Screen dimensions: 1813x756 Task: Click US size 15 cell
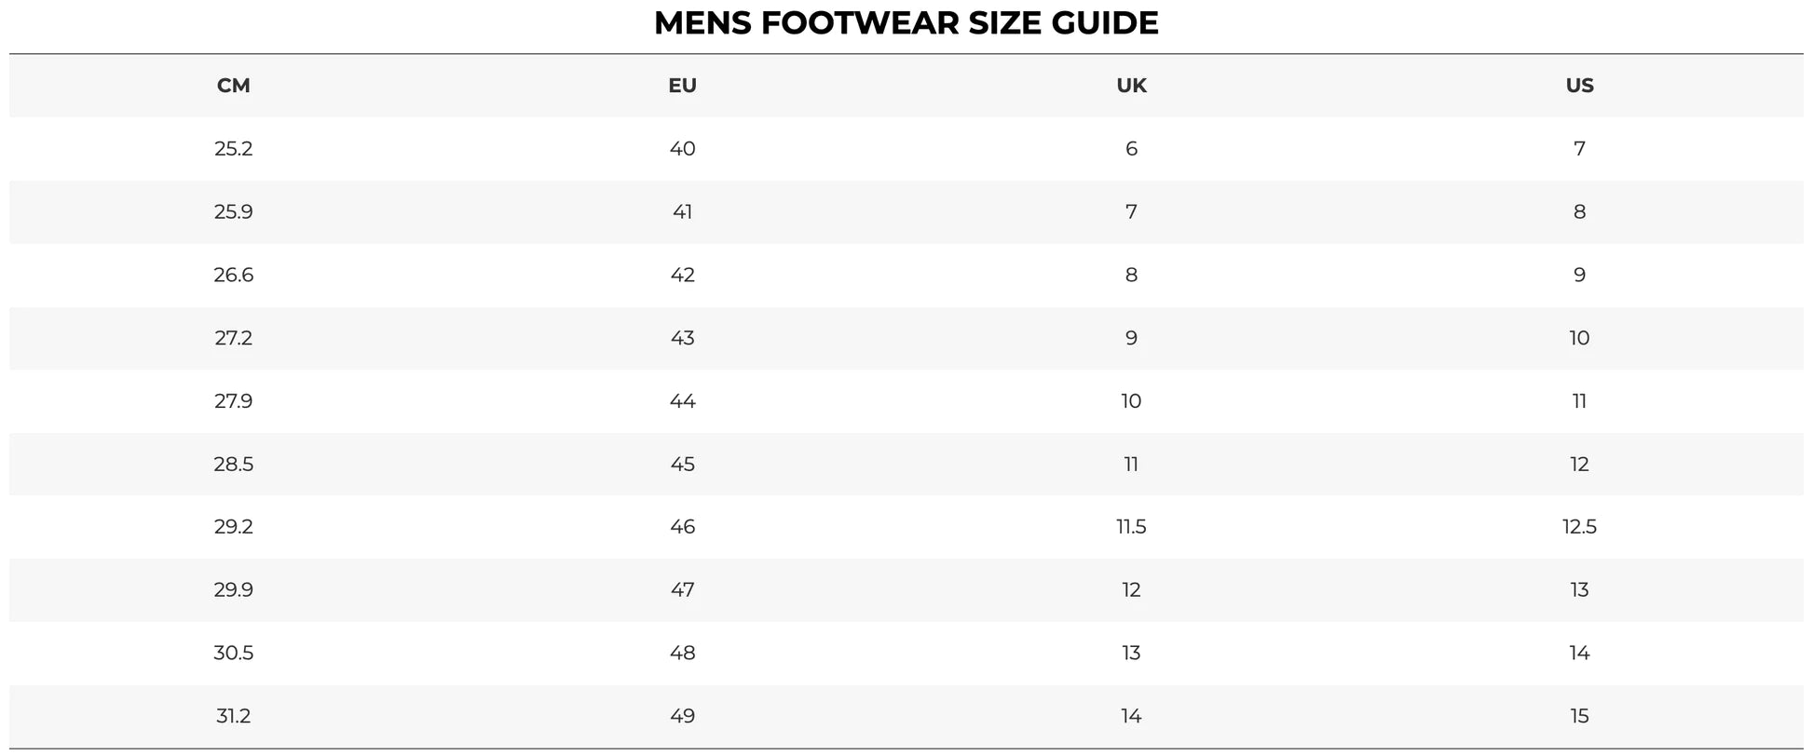[1579, 716]
